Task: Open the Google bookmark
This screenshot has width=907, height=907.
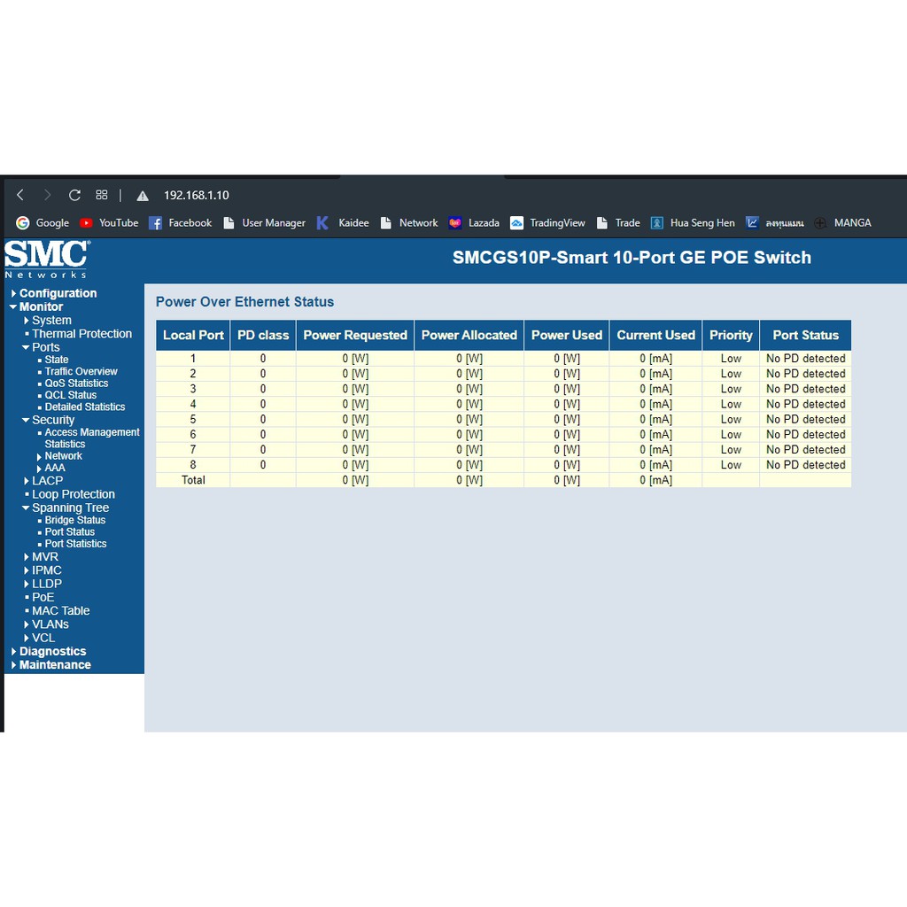Action: tap(43, 223)
